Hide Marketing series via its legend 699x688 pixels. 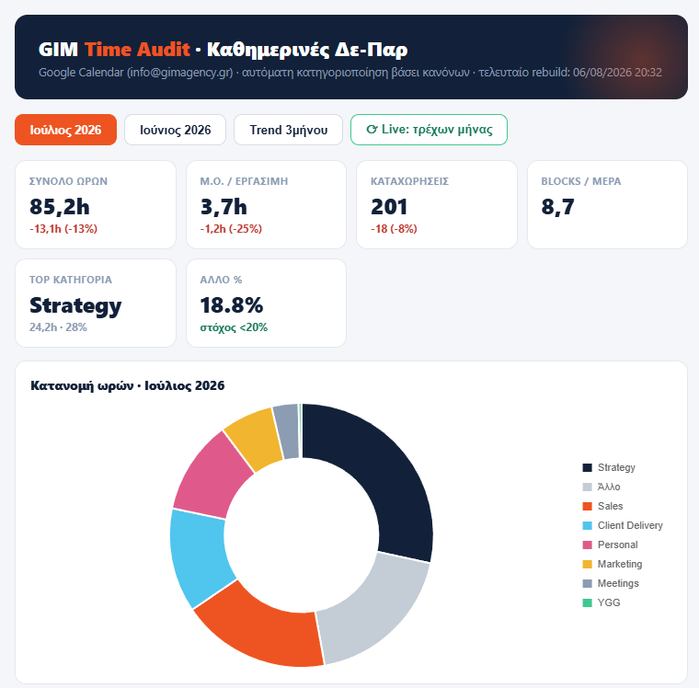pos(613,564)
